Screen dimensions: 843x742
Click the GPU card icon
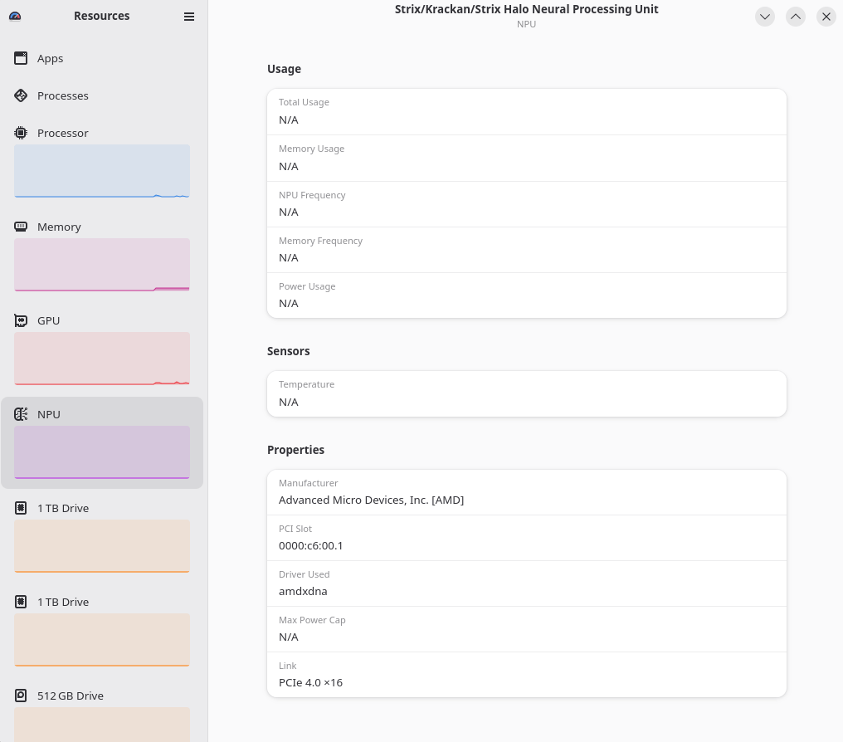[x=21, y=320]
